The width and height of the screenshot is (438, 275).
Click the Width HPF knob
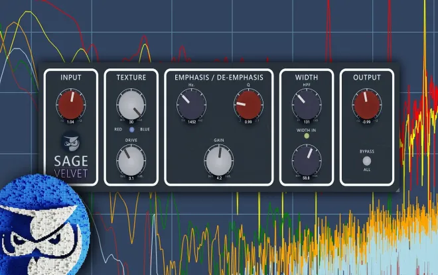coord(307,105)
